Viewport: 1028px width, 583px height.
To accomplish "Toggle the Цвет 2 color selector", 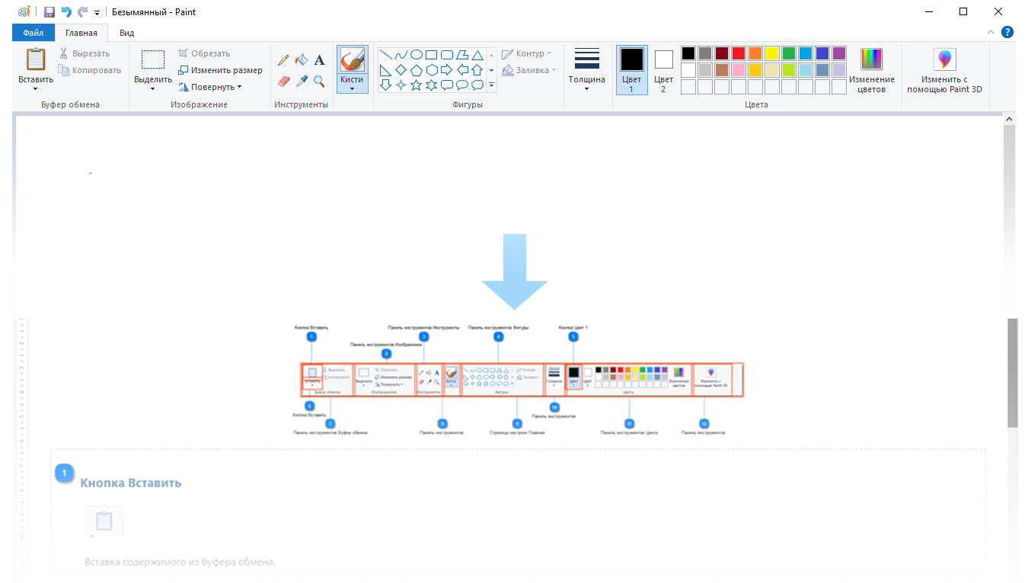I will [663, 69].
